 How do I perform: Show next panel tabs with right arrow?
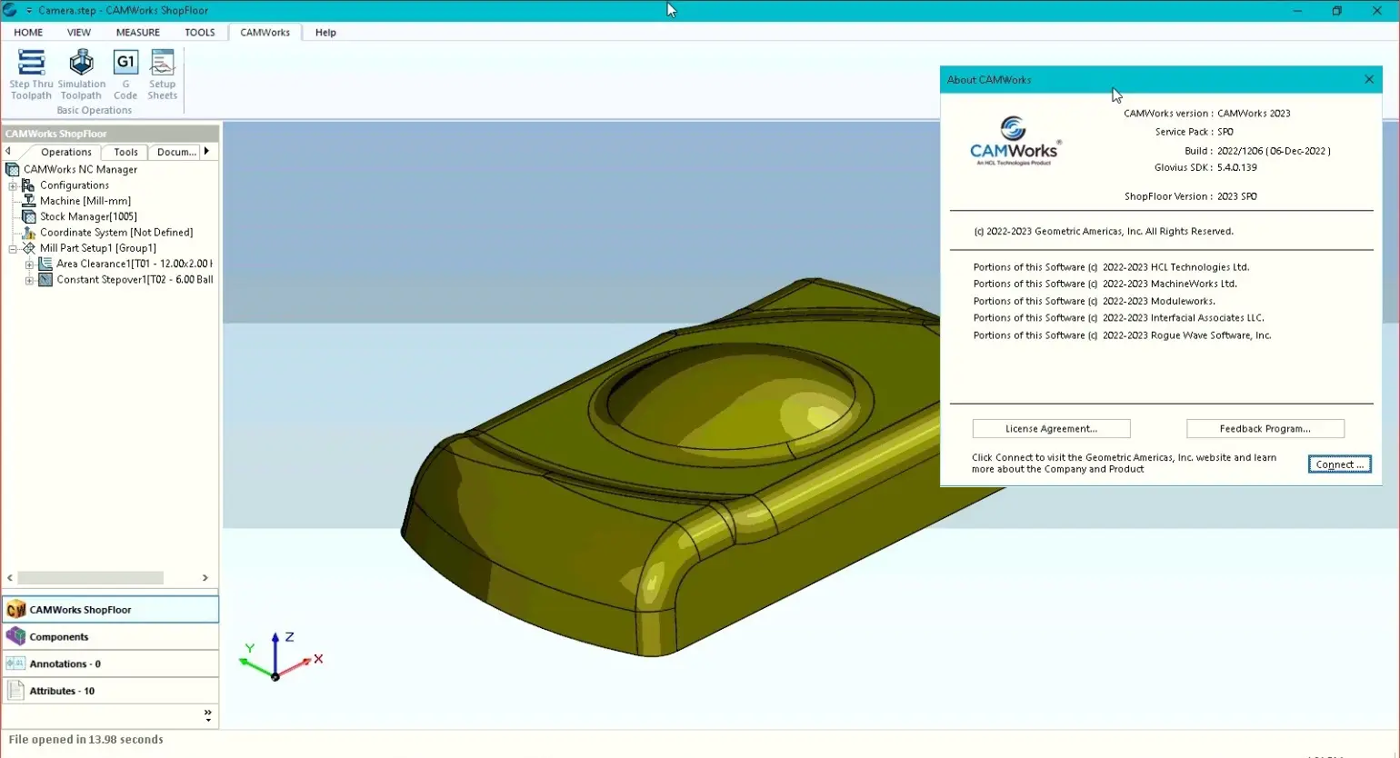[x=207, y=151]
